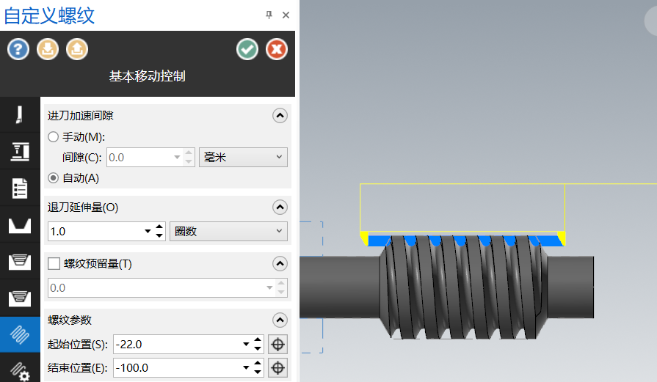Pick 结束位置 point with crosshair button

coord(277,368)
